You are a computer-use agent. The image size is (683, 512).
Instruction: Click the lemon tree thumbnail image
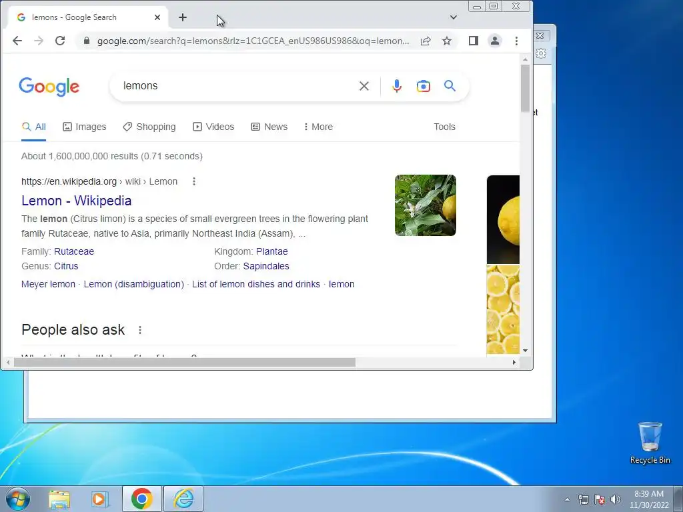click(x=426, y=205)
